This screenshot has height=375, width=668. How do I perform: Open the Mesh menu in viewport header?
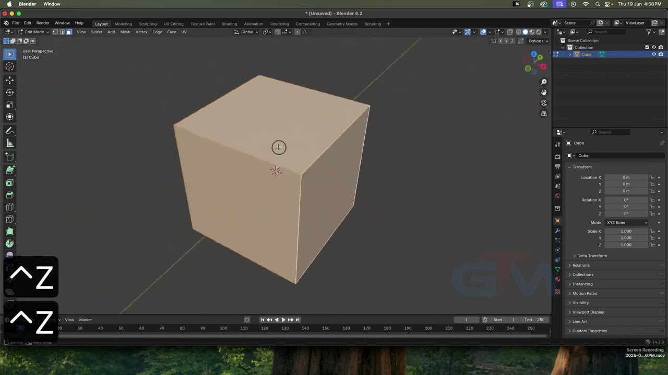(125, 32)
